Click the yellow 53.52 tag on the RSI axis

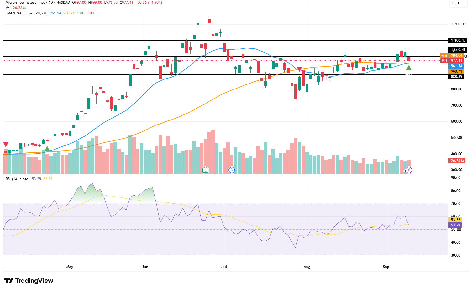tap(455, 220)
